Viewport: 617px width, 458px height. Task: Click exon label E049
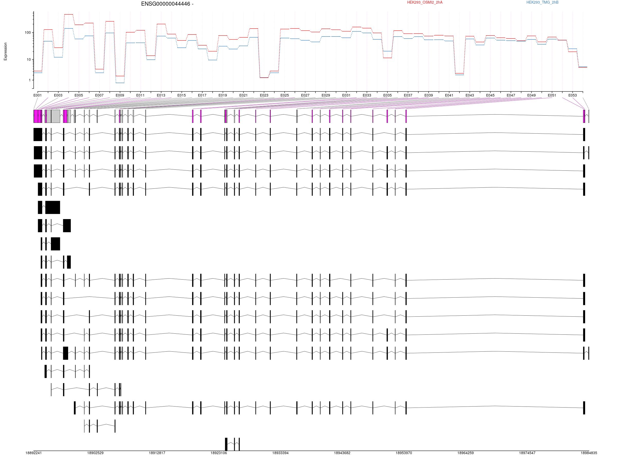[531, 95]
